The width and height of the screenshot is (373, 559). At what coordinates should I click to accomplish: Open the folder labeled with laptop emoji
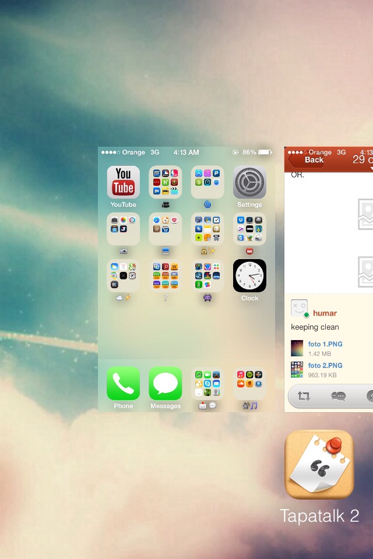[x=166, y=229]
